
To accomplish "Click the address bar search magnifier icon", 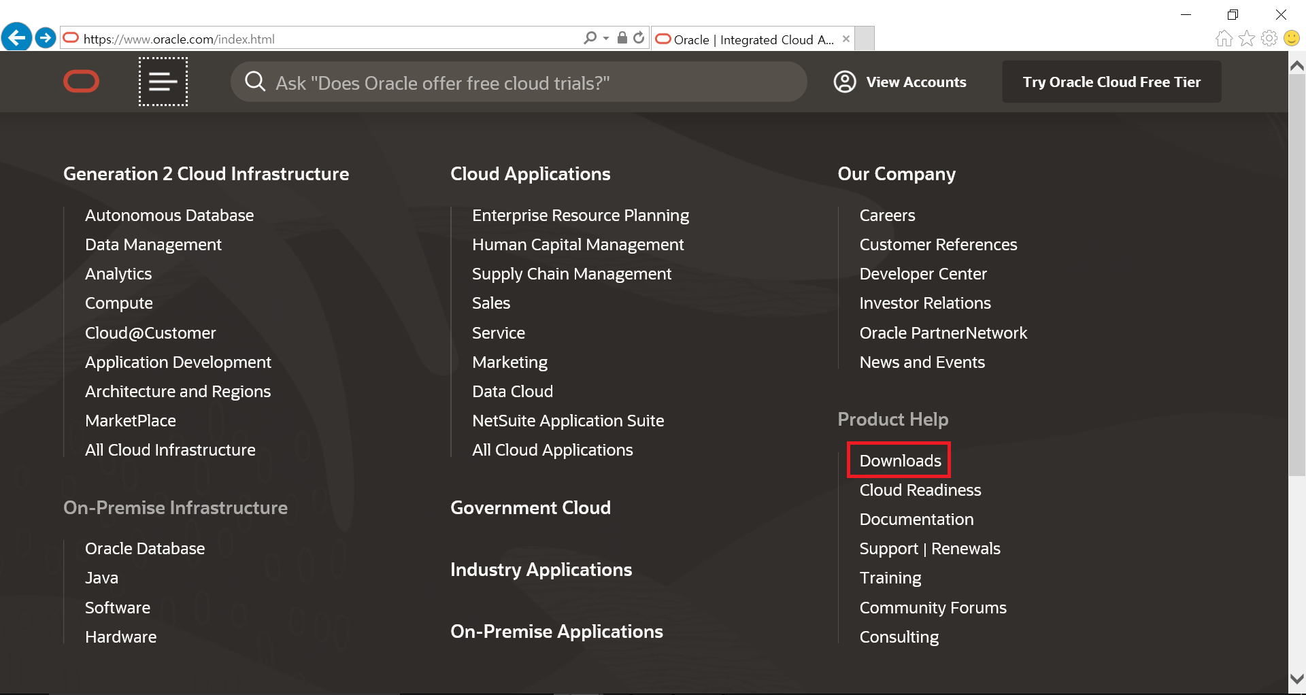I will coord(590,38).
